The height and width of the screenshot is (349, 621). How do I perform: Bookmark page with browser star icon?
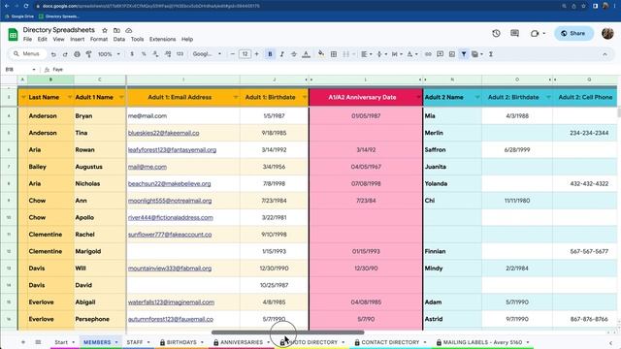click(583, 6)
